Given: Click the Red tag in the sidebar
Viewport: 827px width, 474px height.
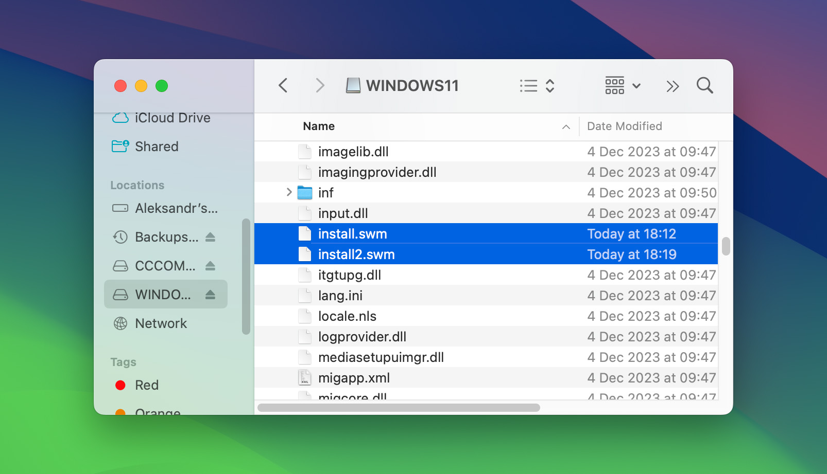Looking at the screenshot, I should pyautogui.click(x=147, y=385).
